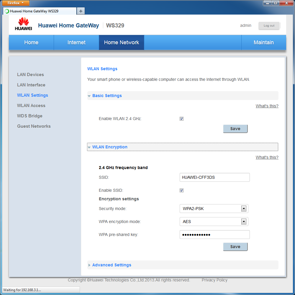Open WDS Bridge in sidebar
This screenshot has height=295, width=295.
(30, 116)
